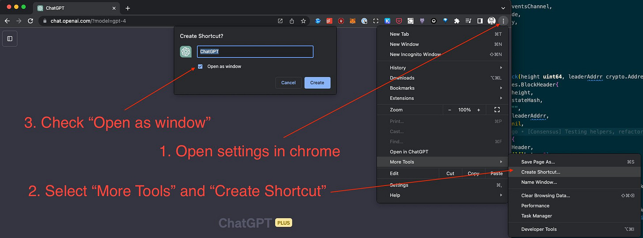Go back to previous page
The height and width of the screenshot is (238, 643).
[x=7, y=21]
